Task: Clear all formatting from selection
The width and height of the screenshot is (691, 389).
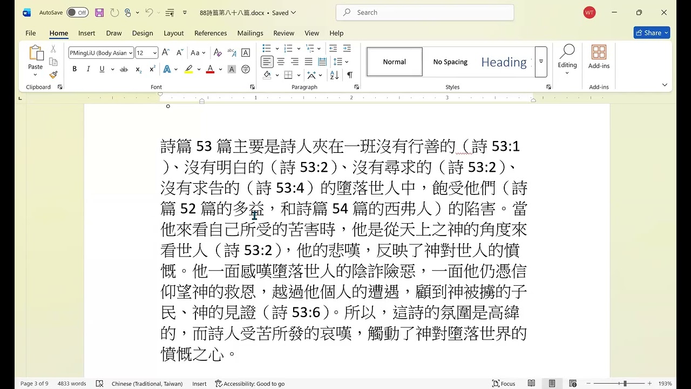Action: [218, 52]
